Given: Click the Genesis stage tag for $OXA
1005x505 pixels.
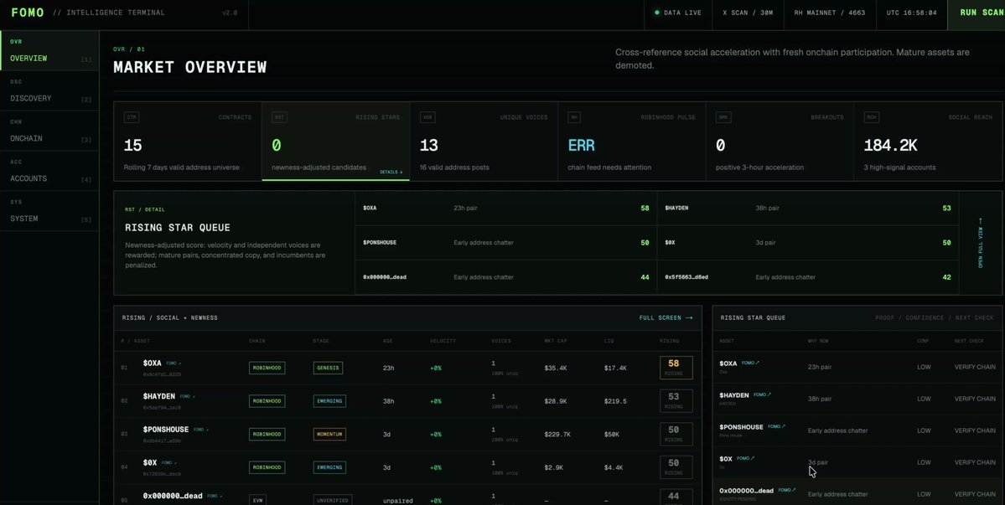Looking at the screenshot, I should [329, 368].
